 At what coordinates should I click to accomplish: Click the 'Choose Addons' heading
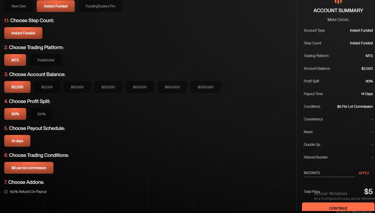[x=24, y=182]
